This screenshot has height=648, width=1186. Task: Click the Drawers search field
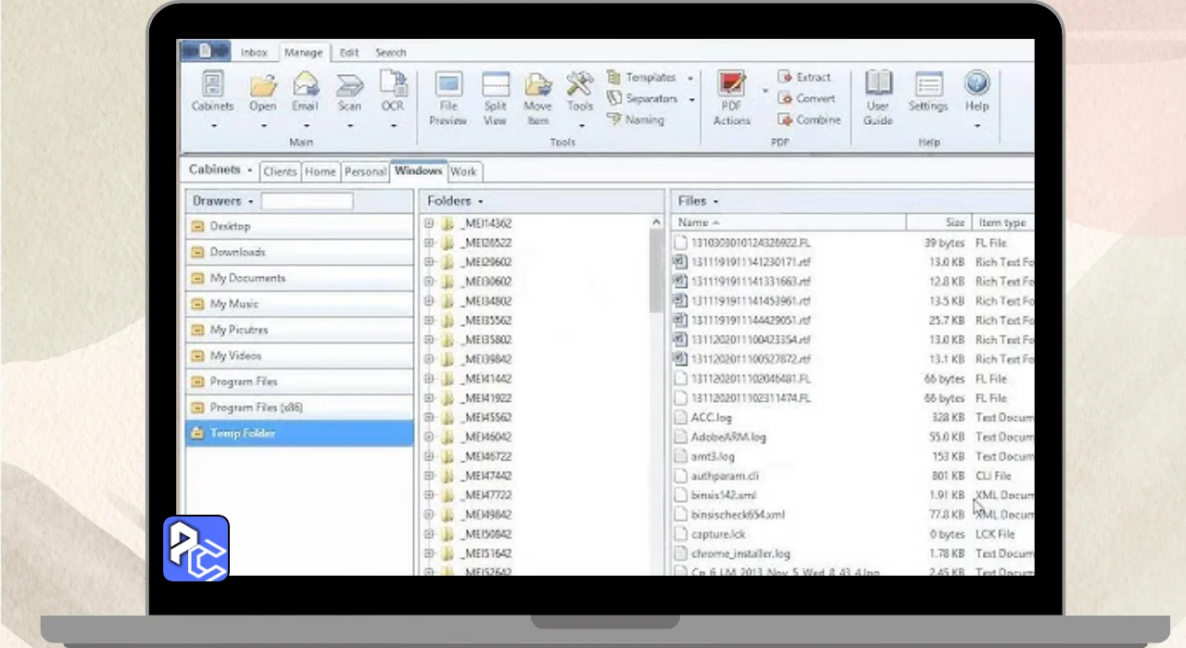pos(307,201)
